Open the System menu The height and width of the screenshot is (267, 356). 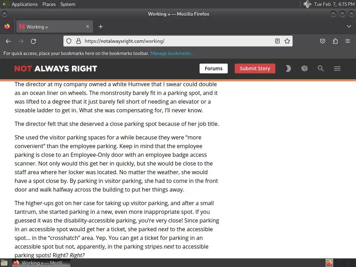(x=68, y=4)
